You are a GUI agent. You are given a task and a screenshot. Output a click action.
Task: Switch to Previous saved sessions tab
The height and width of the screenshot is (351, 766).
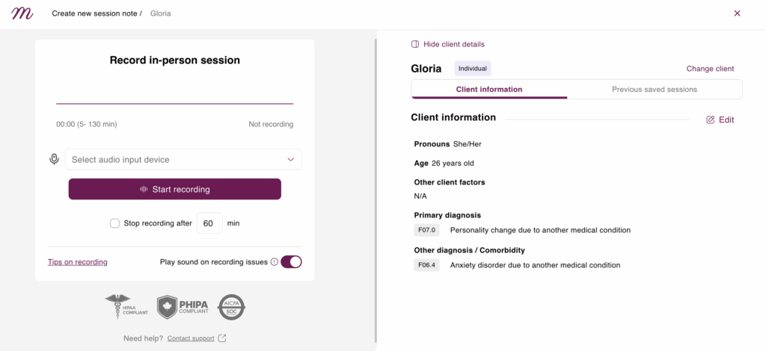(x=654, y=90)
